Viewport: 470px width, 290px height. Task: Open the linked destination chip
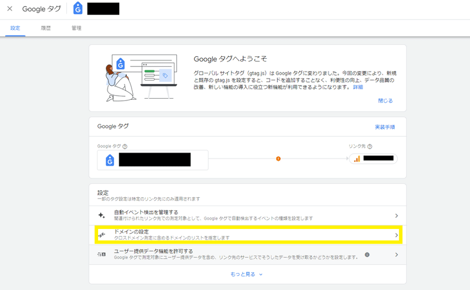(x=373, y=159)
